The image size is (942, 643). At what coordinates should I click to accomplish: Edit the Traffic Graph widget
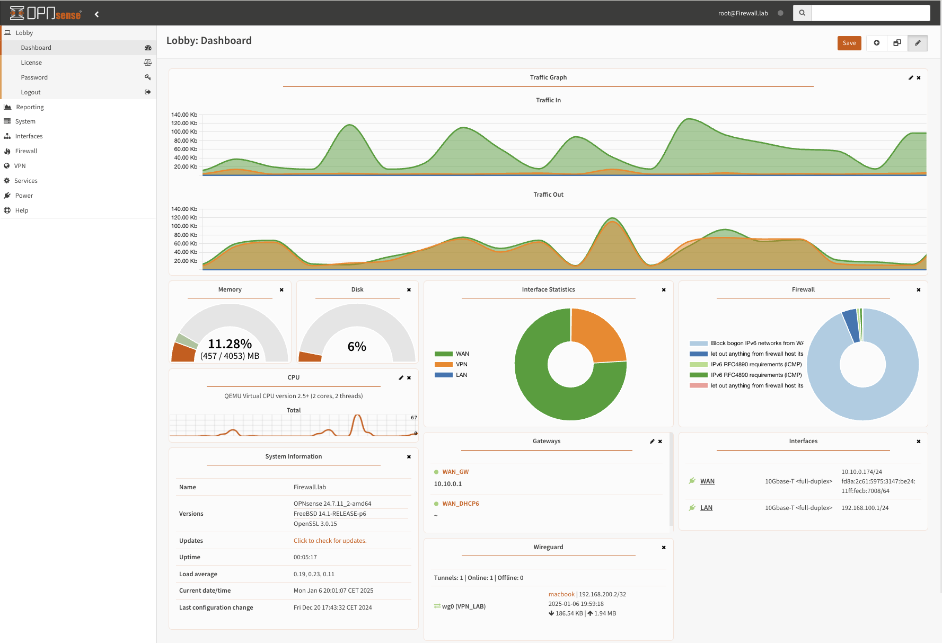pyautogui.click(x=911, y=78)
